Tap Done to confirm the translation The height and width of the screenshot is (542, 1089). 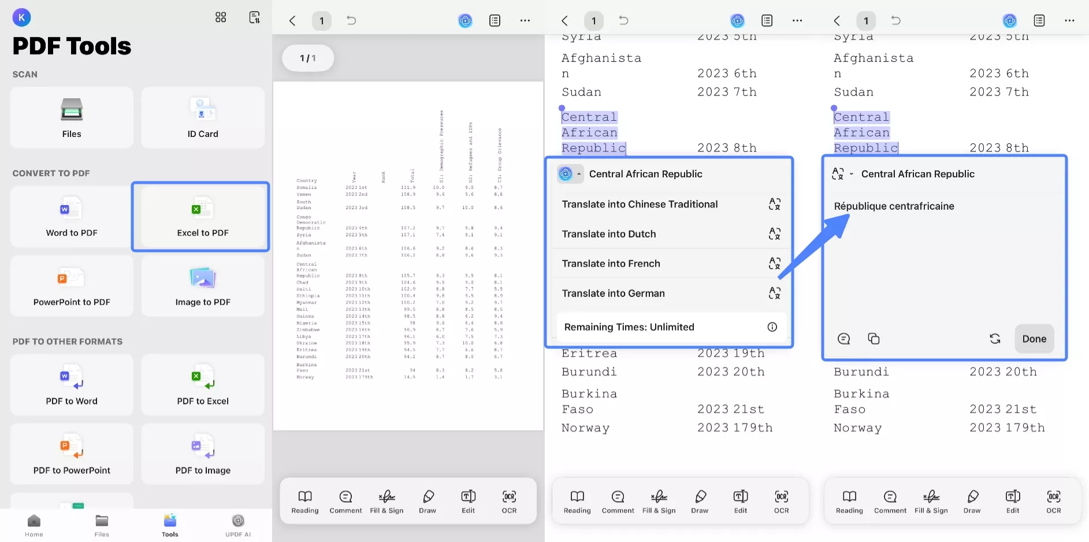click(x=1034, y=339)
